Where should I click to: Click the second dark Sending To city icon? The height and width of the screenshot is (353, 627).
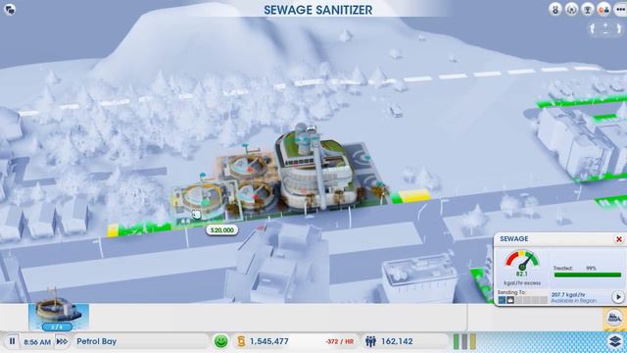510,300
